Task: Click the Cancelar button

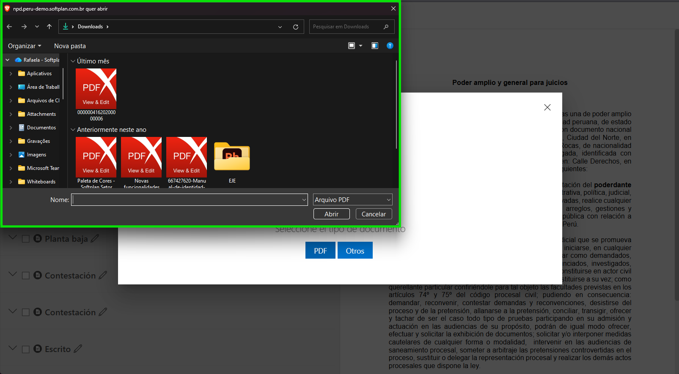Action: tap(374, 214)
